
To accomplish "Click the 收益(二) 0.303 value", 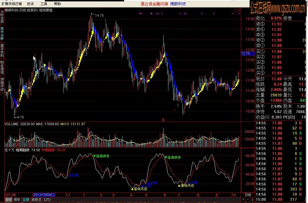I will click(x=277, y=117).
